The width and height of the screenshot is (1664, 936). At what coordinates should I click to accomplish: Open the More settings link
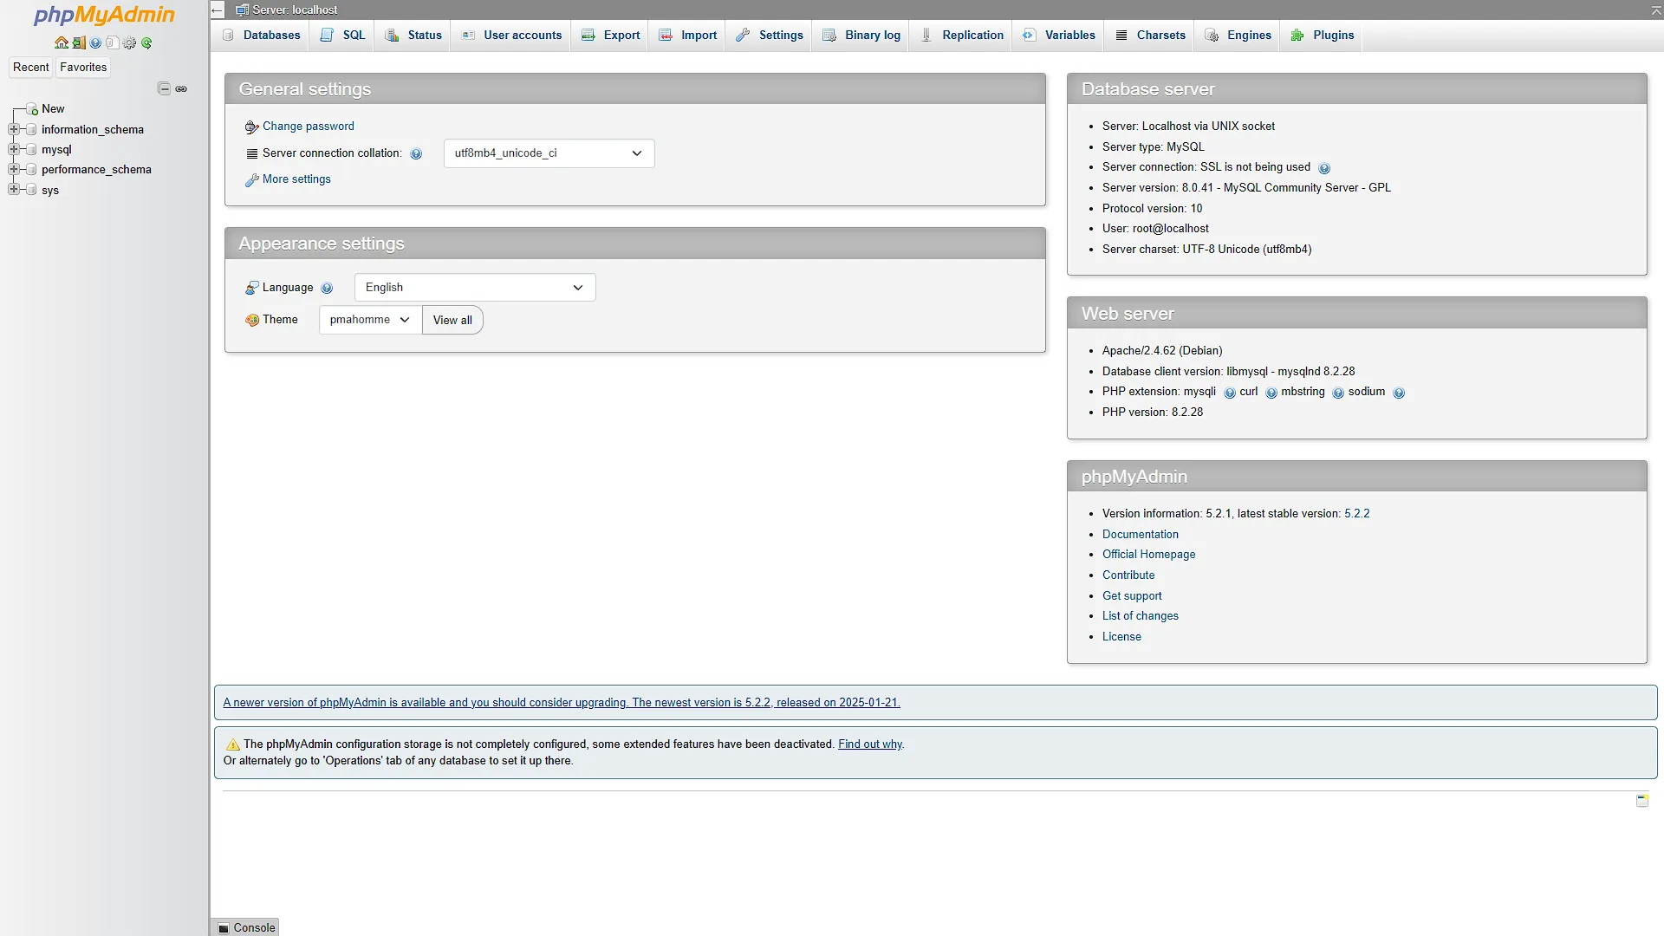pos(296,179)
